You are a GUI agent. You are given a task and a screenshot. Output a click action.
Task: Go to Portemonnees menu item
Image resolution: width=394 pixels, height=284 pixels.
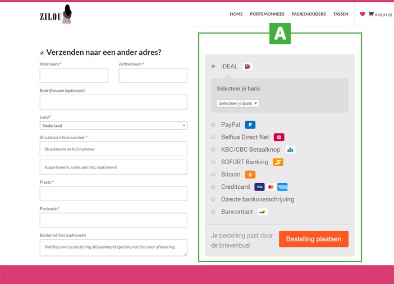pyautogui.click(x=267, y=14)
